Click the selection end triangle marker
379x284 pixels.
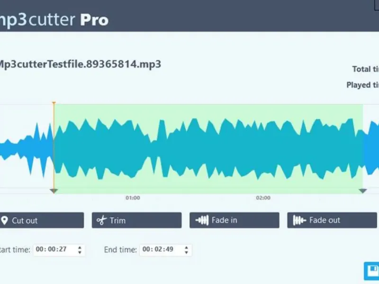(363, 191)
